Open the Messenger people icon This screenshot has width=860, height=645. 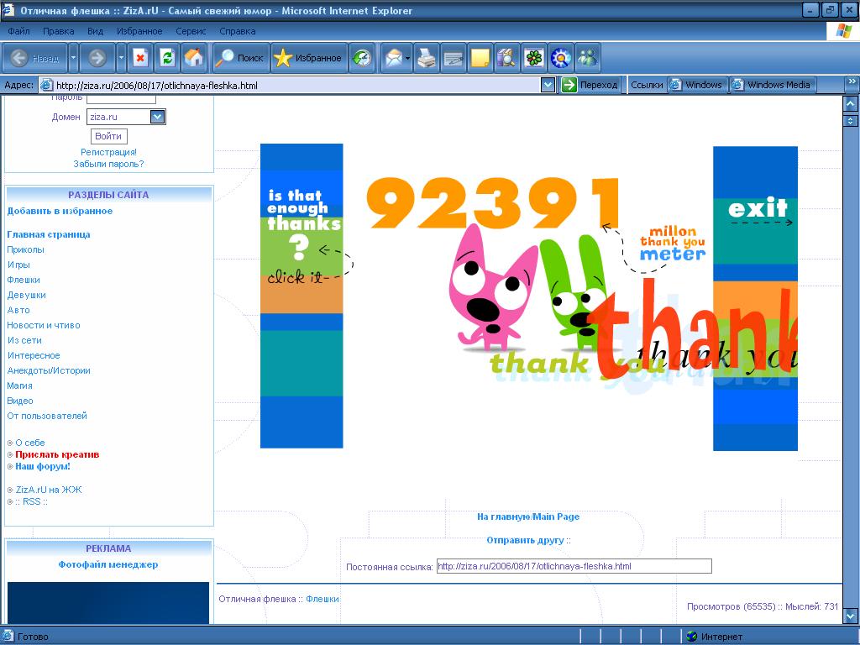[588, 58]
